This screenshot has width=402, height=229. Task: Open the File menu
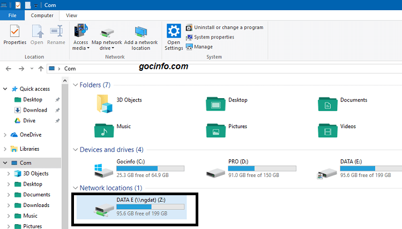tap(12, 16)
